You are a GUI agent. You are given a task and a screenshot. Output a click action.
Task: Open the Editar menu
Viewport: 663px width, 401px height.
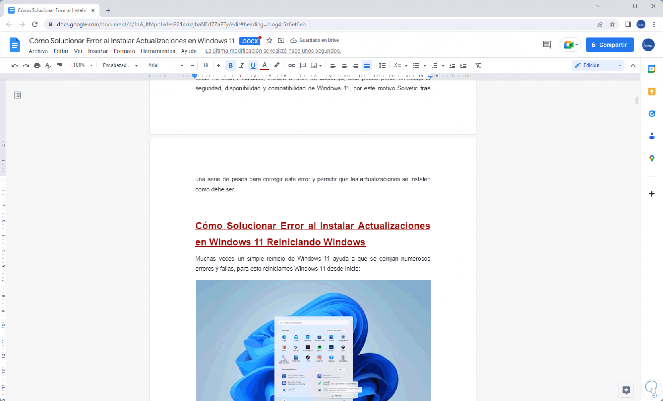(x=61, y=51)
